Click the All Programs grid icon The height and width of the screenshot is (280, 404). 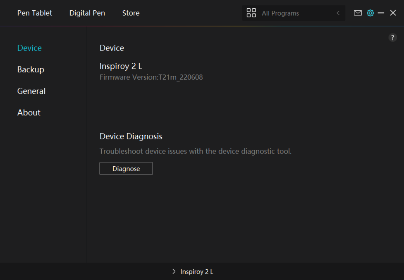click(251, 13)
